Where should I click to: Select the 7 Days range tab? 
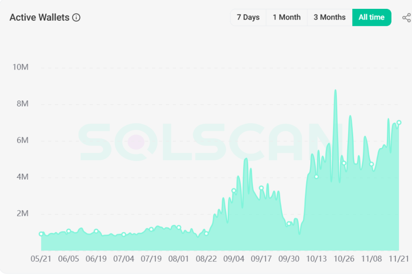pos(248,17)
